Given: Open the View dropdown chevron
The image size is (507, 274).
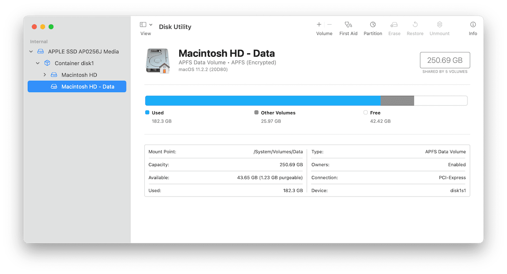Looking at the screenshot, I should pos(151,25).
